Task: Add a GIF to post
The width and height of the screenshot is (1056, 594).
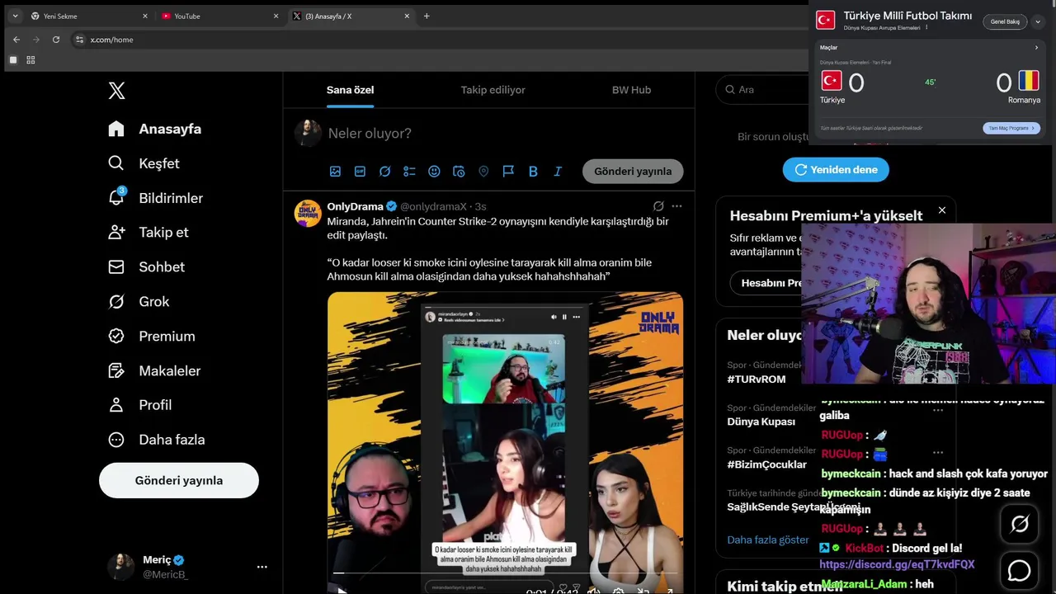Action: 360,172
